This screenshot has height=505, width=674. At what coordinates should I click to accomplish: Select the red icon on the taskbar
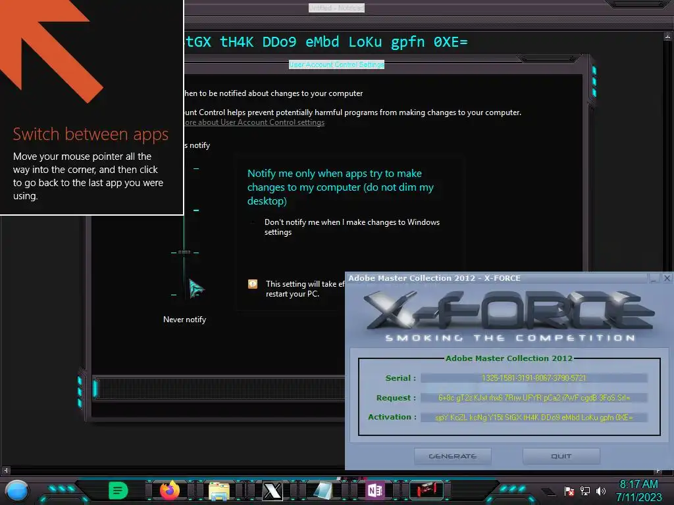click(x=426, y=490)
